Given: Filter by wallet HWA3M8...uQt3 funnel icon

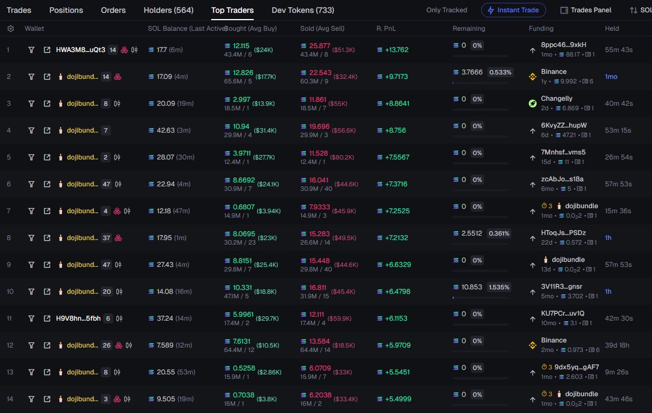Looking at the screenshot, I should 31,50.
